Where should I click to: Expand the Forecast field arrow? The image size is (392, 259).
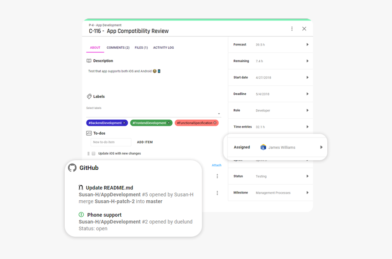pyautogui.click(x=307, y=45)
